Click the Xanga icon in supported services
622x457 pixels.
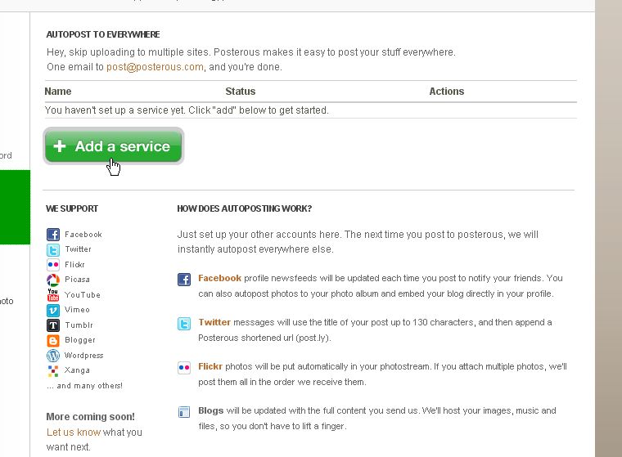[x=52, y=370]
